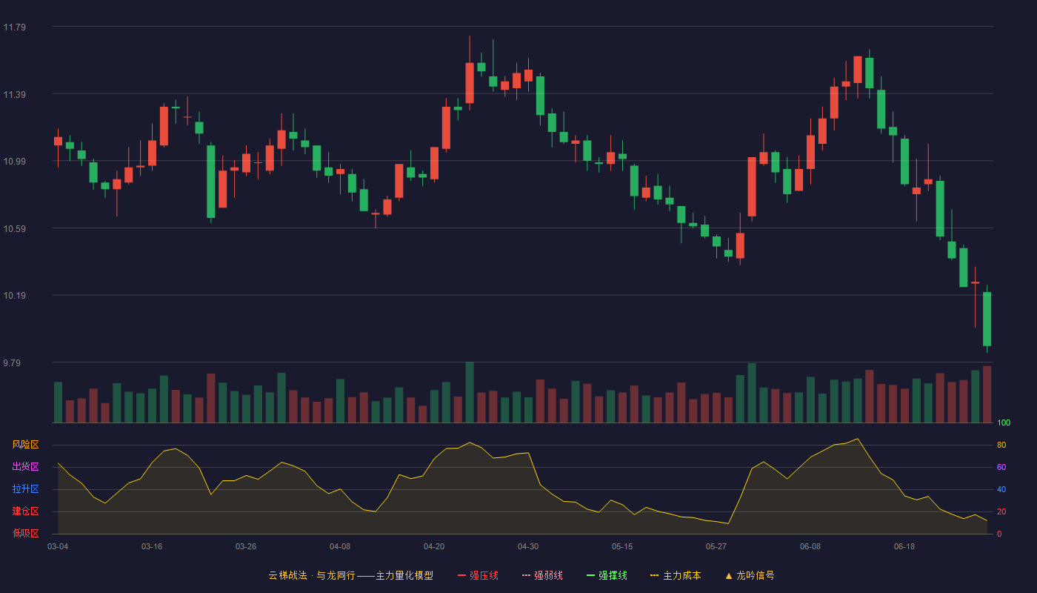Click the 04-08 date label
1037x593 pixels.
(340, 546)
